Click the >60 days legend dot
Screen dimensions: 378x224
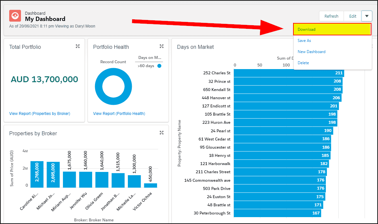pos(159,66)
